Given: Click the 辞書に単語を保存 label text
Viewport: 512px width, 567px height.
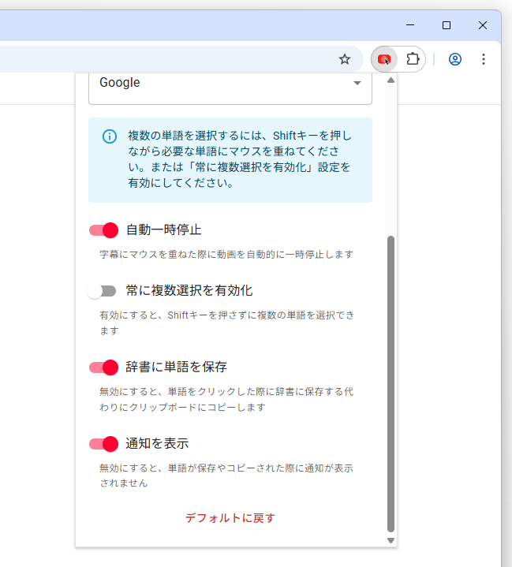Looking at the screenshot, I should (176, 367).
